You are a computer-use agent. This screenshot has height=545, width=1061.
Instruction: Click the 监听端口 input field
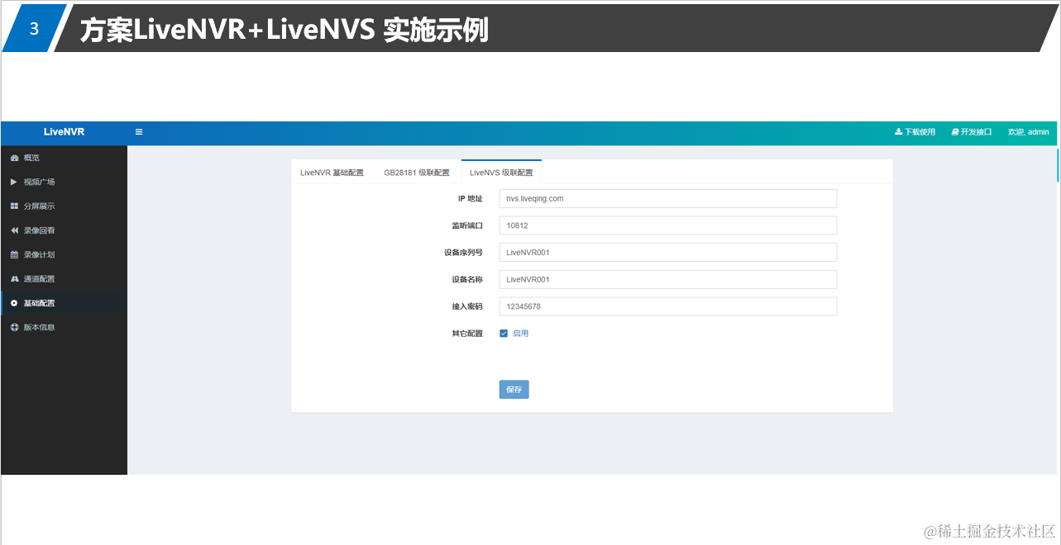(668, 225)
